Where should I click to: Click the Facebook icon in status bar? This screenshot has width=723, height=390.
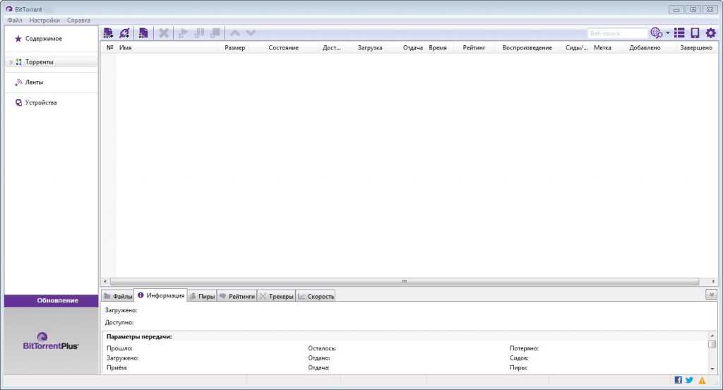click(x=679, y=380)
